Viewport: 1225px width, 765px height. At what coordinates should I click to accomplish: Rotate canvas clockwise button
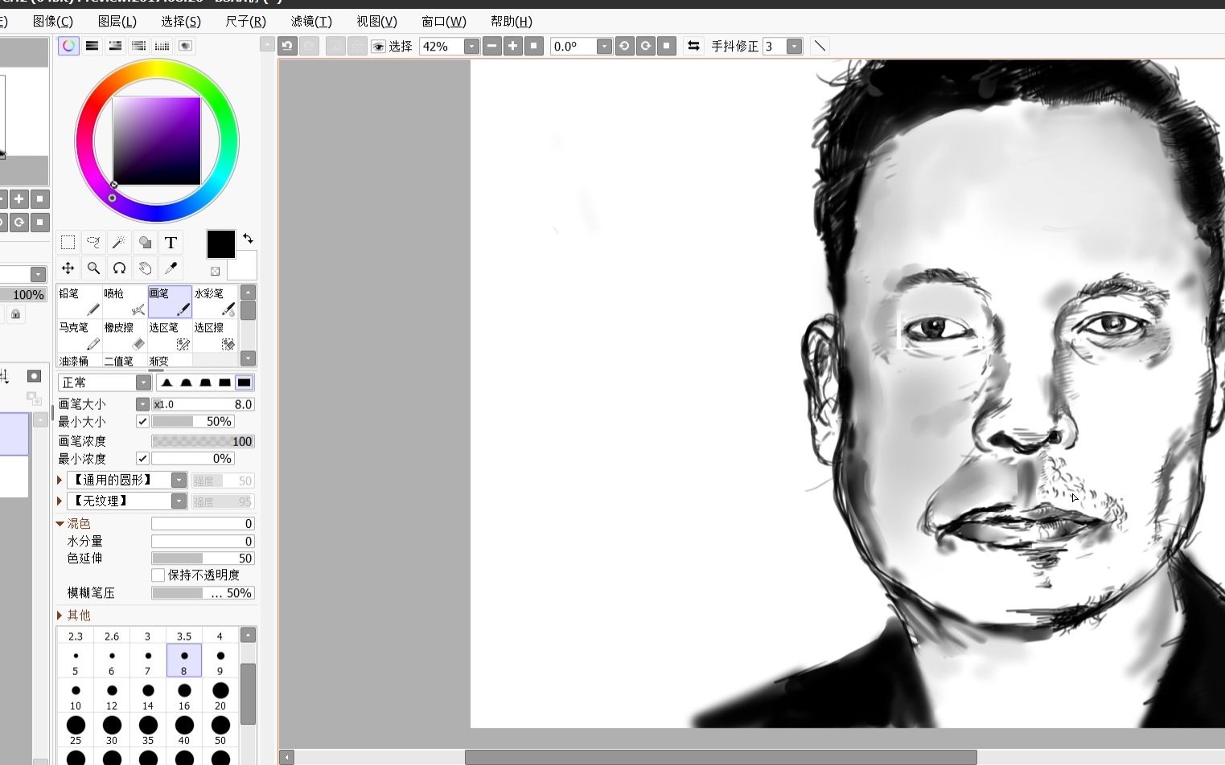[x=645, y=46]
